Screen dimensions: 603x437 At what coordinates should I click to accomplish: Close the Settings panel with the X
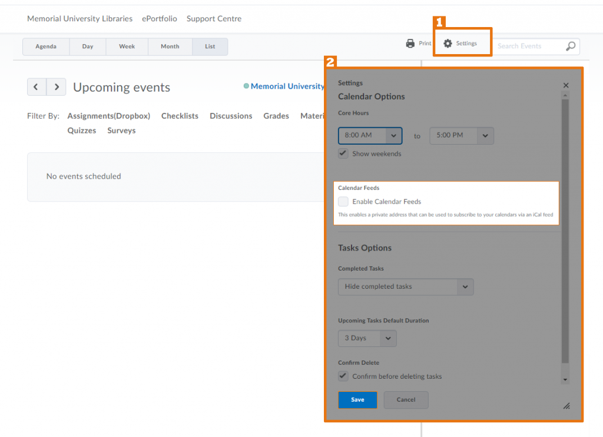point(566,85)
